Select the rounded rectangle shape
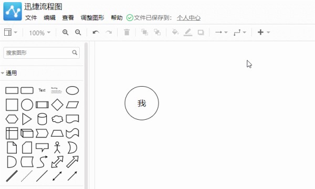The height and width of the screenshot is (189, 315). coord(27,90)
